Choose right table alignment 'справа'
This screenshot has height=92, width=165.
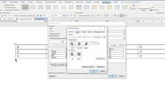point(86,44)
